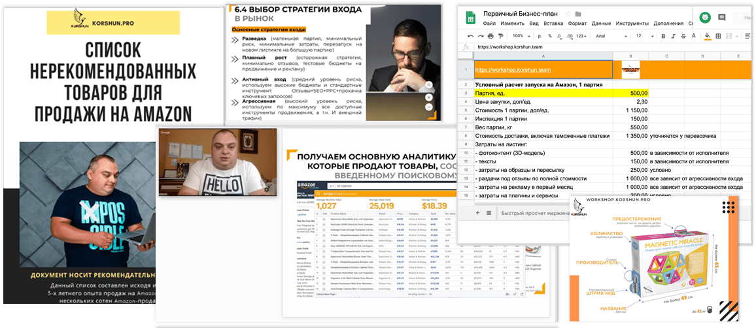Screen dimensions: 756x328
Task: Open the all sheets list icon
Action: click(489, 212)
